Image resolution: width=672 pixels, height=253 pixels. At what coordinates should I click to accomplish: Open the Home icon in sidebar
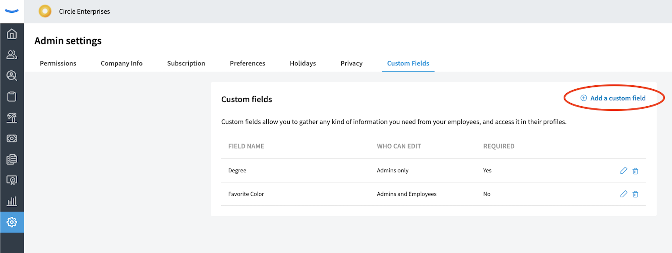pyautogui.click(x=12, y=34)
